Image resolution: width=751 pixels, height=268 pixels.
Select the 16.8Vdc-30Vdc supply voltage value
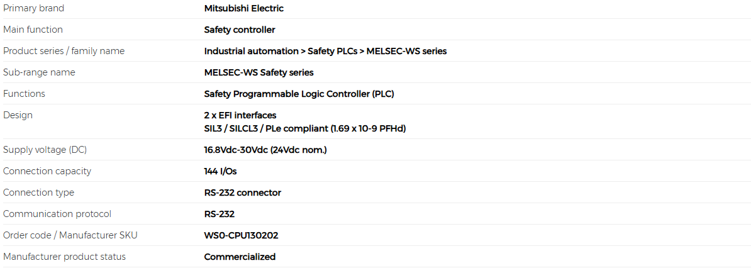click(265, 150)
